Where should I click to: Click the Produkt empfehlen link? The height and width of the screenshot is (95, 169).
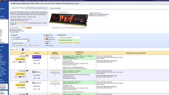pyautogui.click(x=16, y=29)
